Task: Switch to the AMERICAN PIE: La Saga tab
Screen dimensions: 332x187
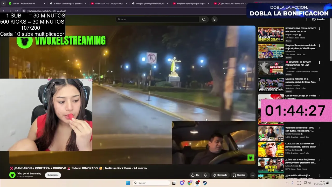Action: (x=109, y=4)
